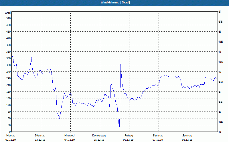Screen dimensions: 229x143
Task: Click the y-axis value 90
Action: 9,112
